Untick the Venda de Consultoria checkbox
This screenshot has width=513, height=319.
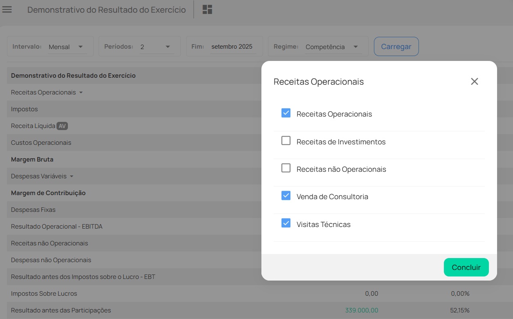pyautogui.click(x=286, y=196)
